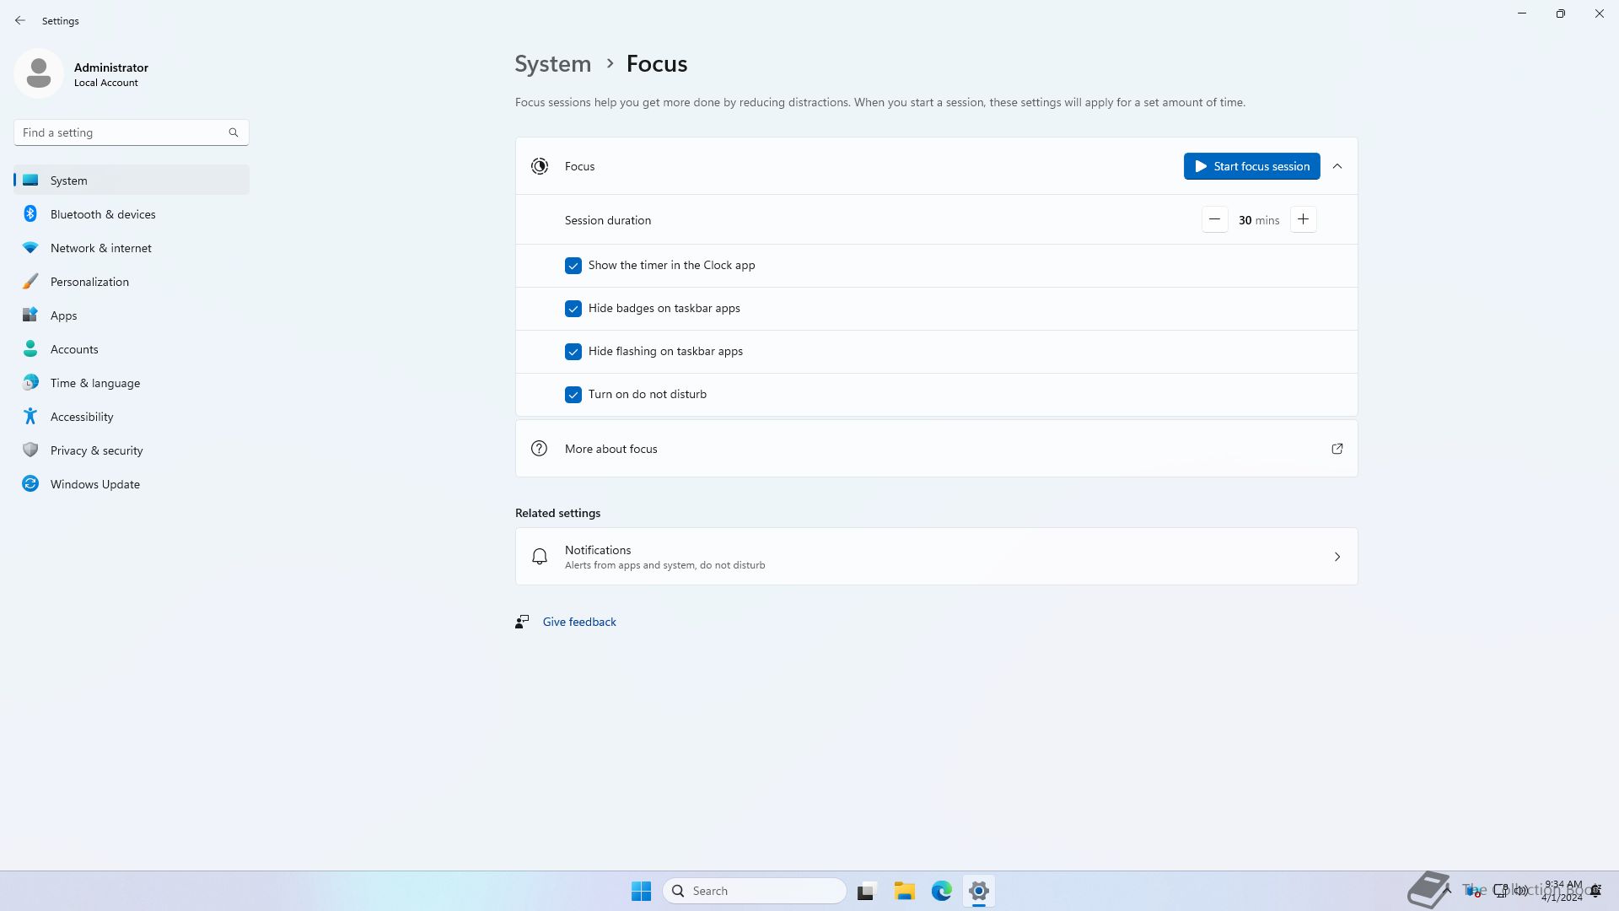Open the Notifications related settings chevron
Viewport: 1619px width, 911px height.
point(1337,557)
